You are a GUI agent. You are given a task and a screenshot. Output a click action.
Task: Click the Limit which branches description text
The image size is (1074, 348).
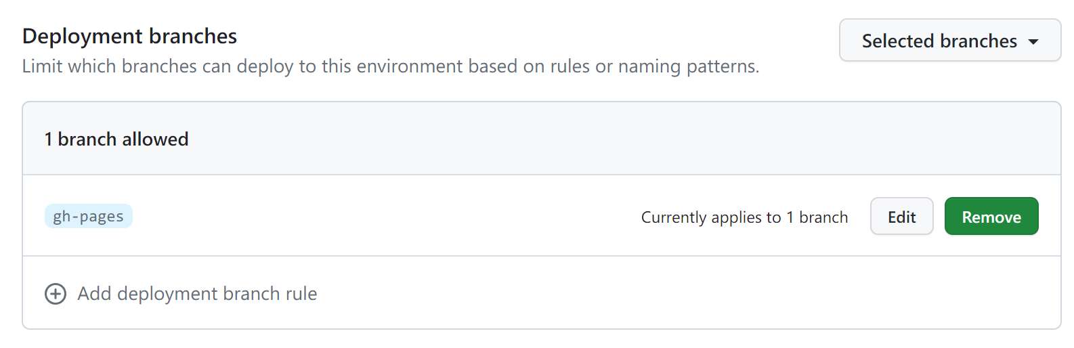point(391,66)
